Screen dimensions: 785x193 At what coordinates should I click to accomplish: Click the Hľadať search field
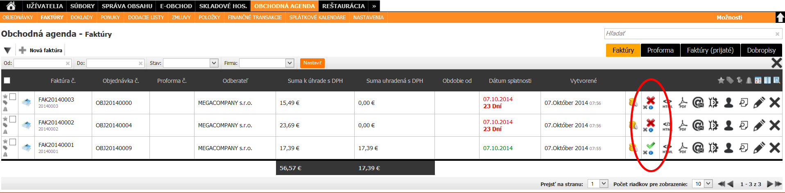690,33
